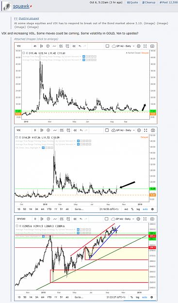Open Indicators in the 4h VIX chart toolbar
Image resolution: width=178 pixels, height=303 pixels.
(x=54, y=46)
